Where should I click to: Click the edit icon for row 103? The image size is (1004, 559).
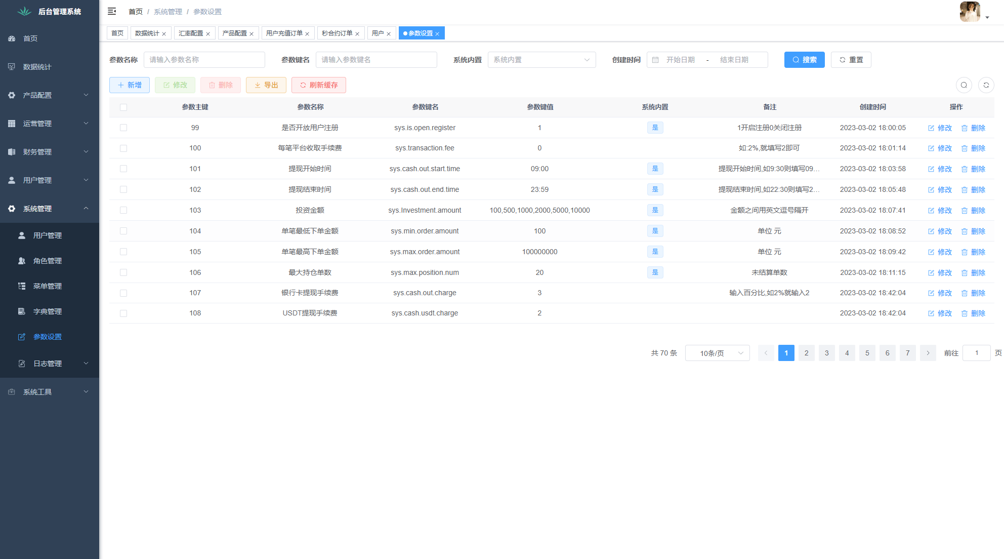pos(931,211)
